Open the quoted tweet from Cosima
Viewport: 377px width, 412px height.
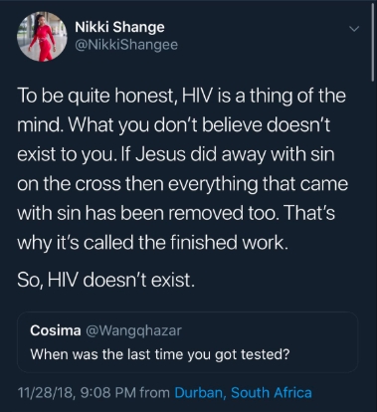click(188, 342)
